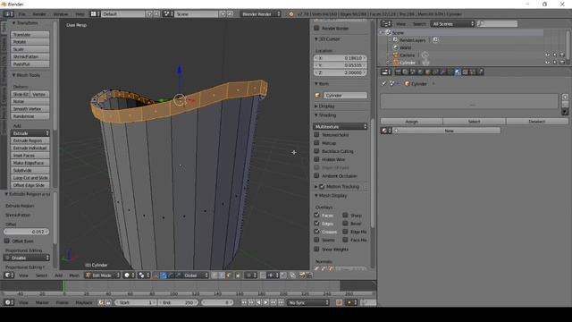This screenshot has width=572, height=322.
Task: Select the translate manipulator arrow icon
Action: [x=164, y=275]
